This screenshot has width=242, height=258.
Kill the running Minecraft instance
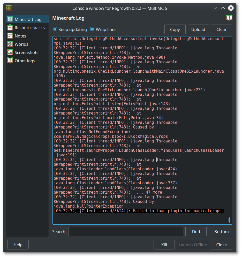(x=164, y=245)
